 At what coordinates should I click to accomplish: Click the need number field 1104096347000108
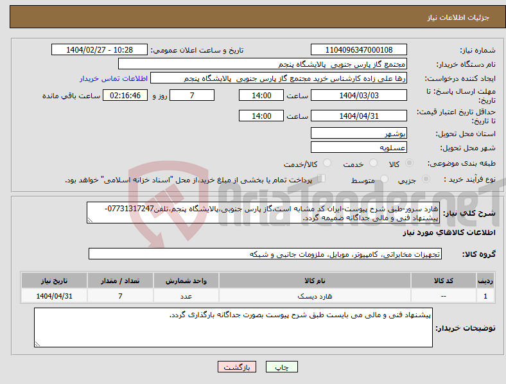click(x=358, y=50)
